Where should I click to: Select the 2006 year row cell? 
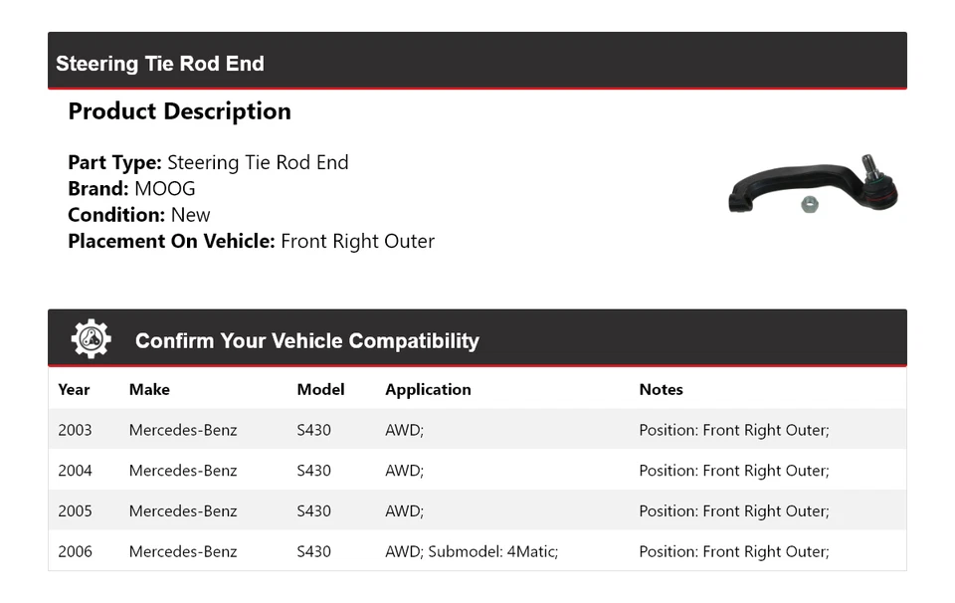click(x=75, y=551)
